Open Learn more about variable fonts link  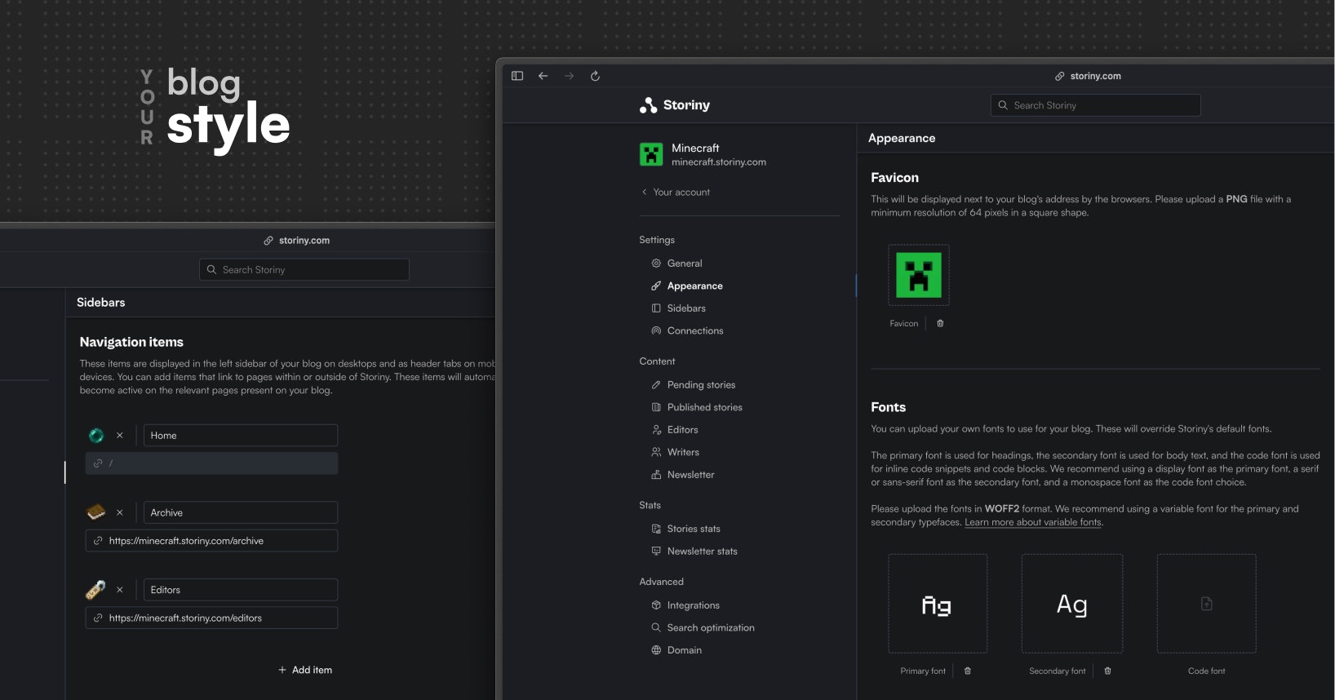(1033, 522)
